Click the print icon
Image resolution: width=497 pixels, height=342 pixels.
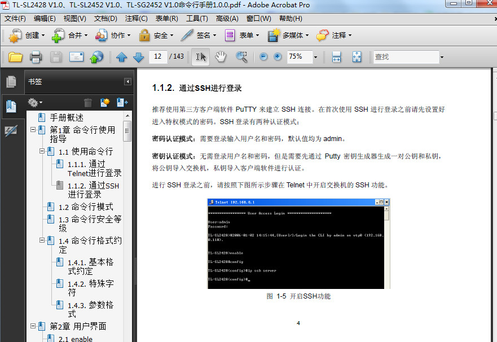(36, 57)
